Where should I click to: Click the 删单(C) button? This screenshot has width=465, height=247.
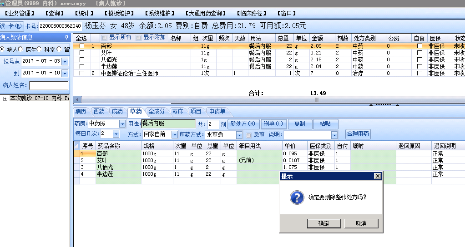click(x=273, y=124)
